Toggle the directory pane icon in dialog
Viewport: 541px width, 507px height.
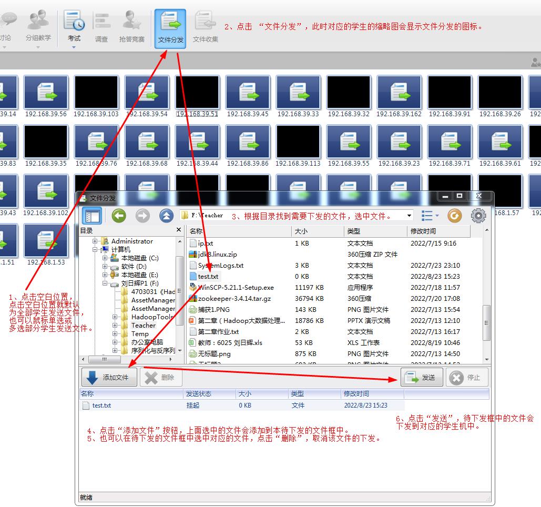pos(92,216)
